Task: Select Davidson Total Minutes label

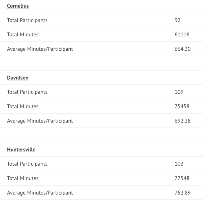Action: pos(23,107)
